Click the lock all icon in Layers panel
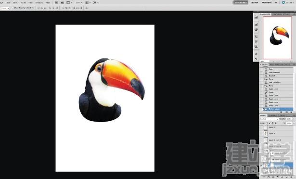The image size is (296, 179). point(276,123)
